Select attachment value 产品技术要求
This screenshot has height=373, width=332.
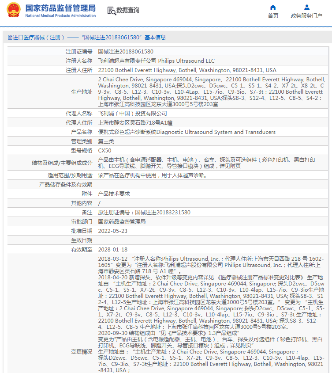[114, 194]
